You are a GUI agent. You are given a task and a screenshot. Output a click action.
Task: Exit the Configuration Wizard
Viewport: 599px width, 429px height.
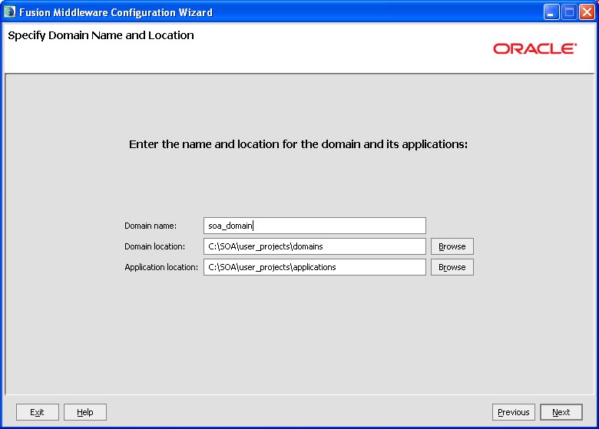(x=37, y=412)
